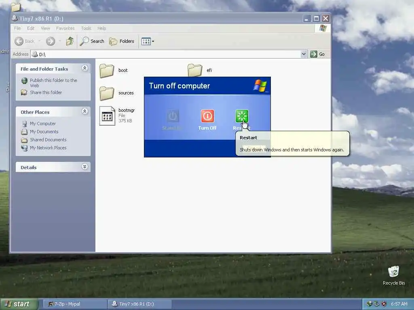Click the dimmed Stand By icon
414x310 pixels.
coord(173,116)
